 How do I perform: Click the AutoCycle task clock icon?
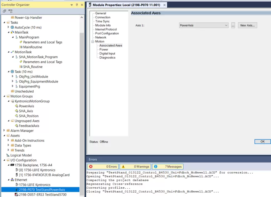pyautogui.click(x=12, y=27)
